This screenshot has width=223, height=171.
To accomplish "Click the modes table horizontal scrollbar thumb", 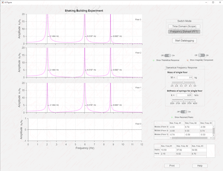I will pos(190,138).
